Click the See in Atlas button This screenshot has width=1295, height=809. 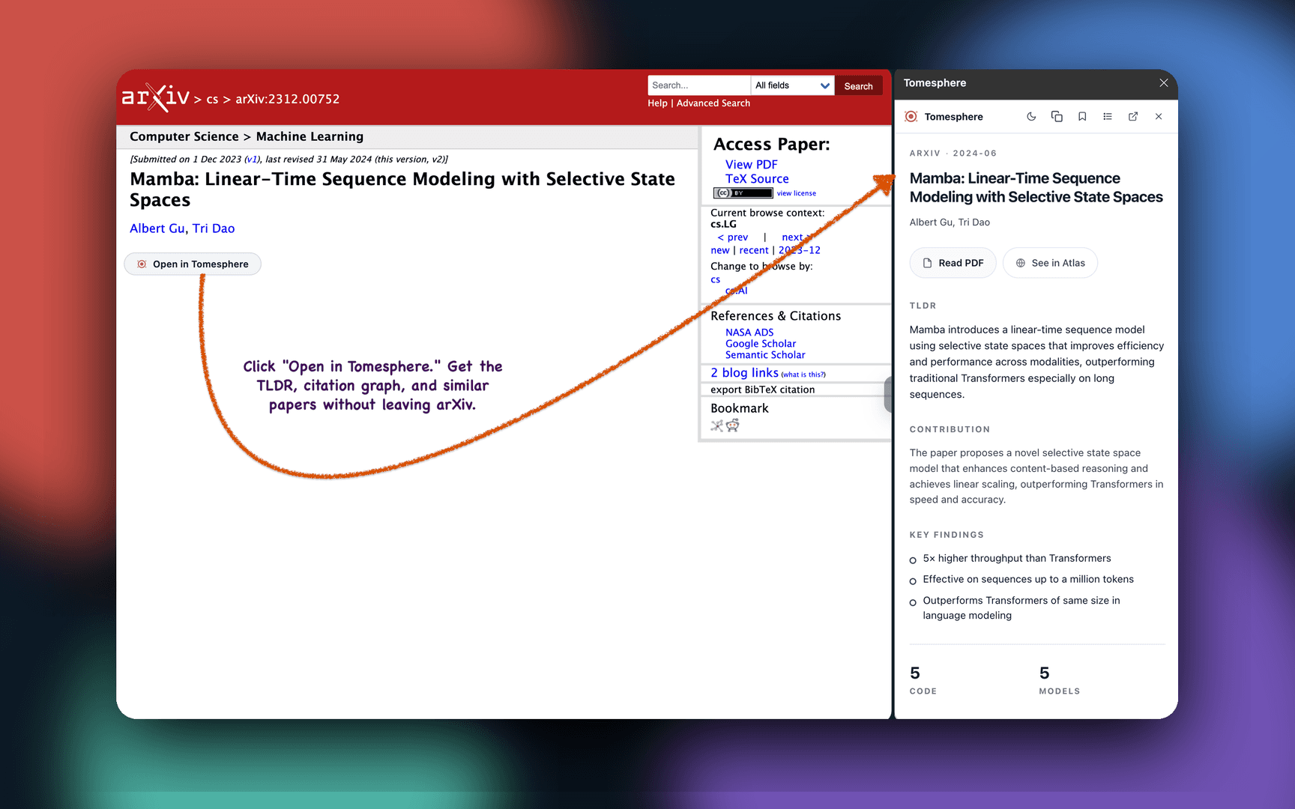1050,263
